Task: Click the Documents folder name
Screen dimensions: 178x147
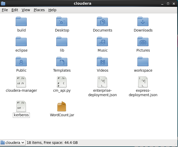Action: click(103, 30)
